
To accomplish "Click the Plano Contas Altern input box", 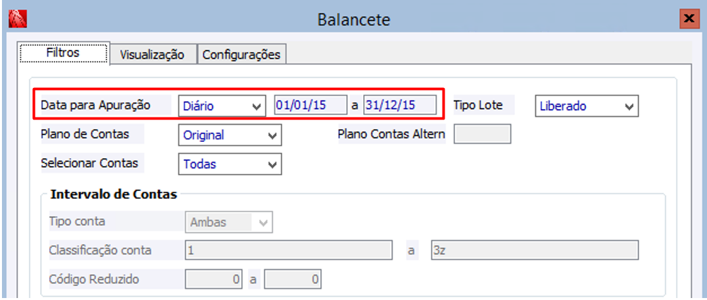I will click(x=482, y=135).
